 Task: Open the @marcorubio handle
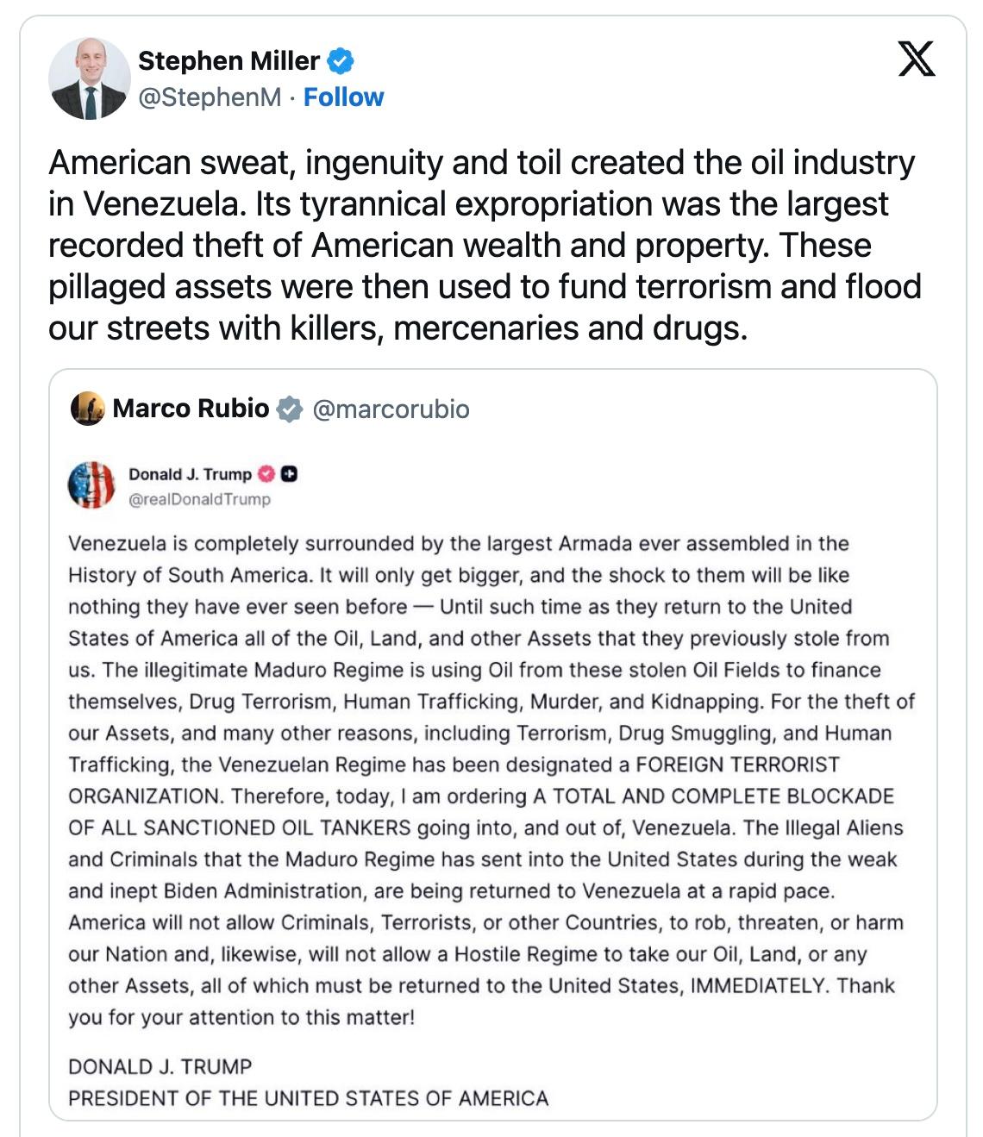pyautogui.click(x=391, y=409)
